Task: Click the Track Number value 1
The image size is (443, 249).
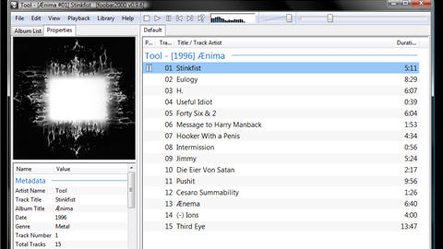Action: click(x=56, y=235)
